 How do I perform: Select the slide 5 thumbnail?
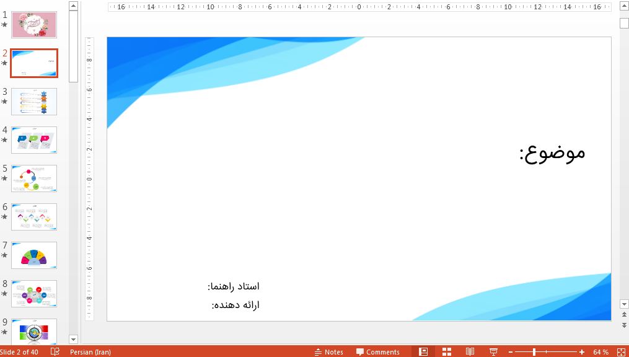coord(33,178)
